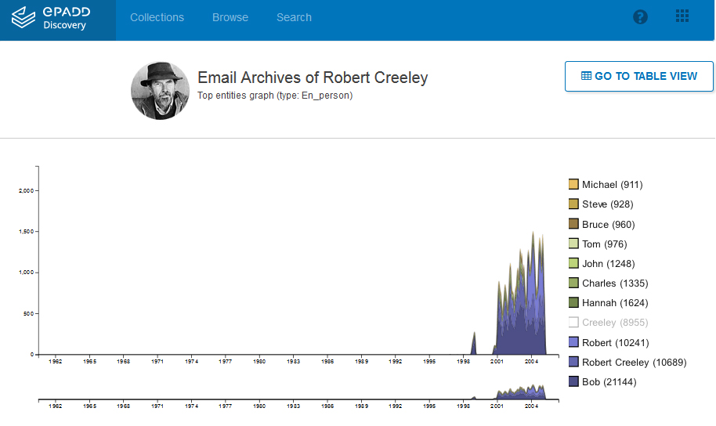
Task: Toggle the Charles (1335) legend item
Action: [573, 283]
